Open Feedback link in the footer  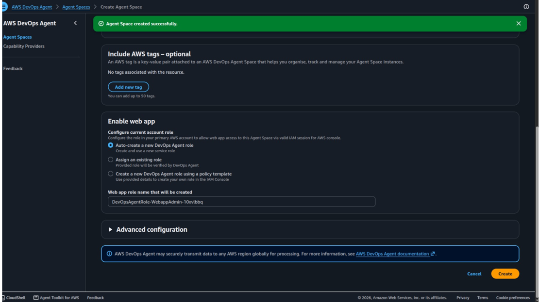(95, 298)
